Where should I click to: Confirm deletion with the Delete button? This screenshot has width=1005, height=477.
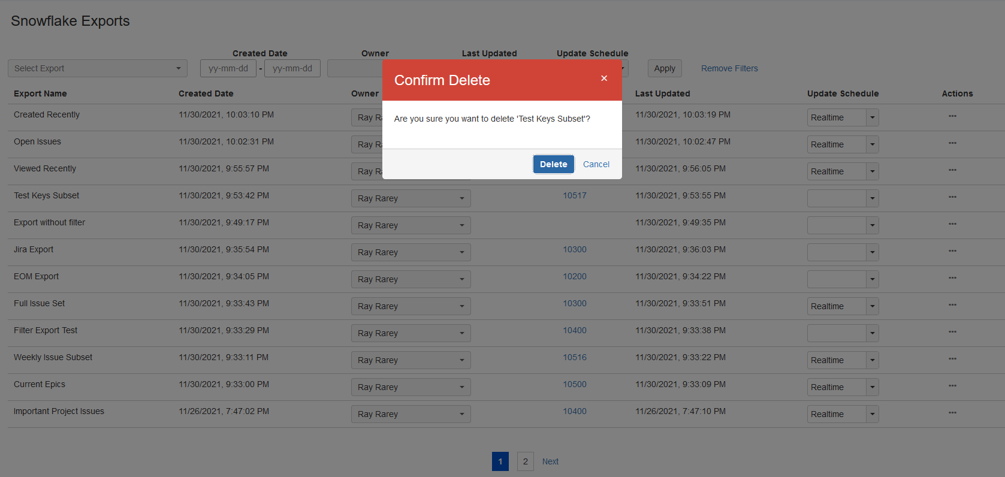click(x=553, y=164)
